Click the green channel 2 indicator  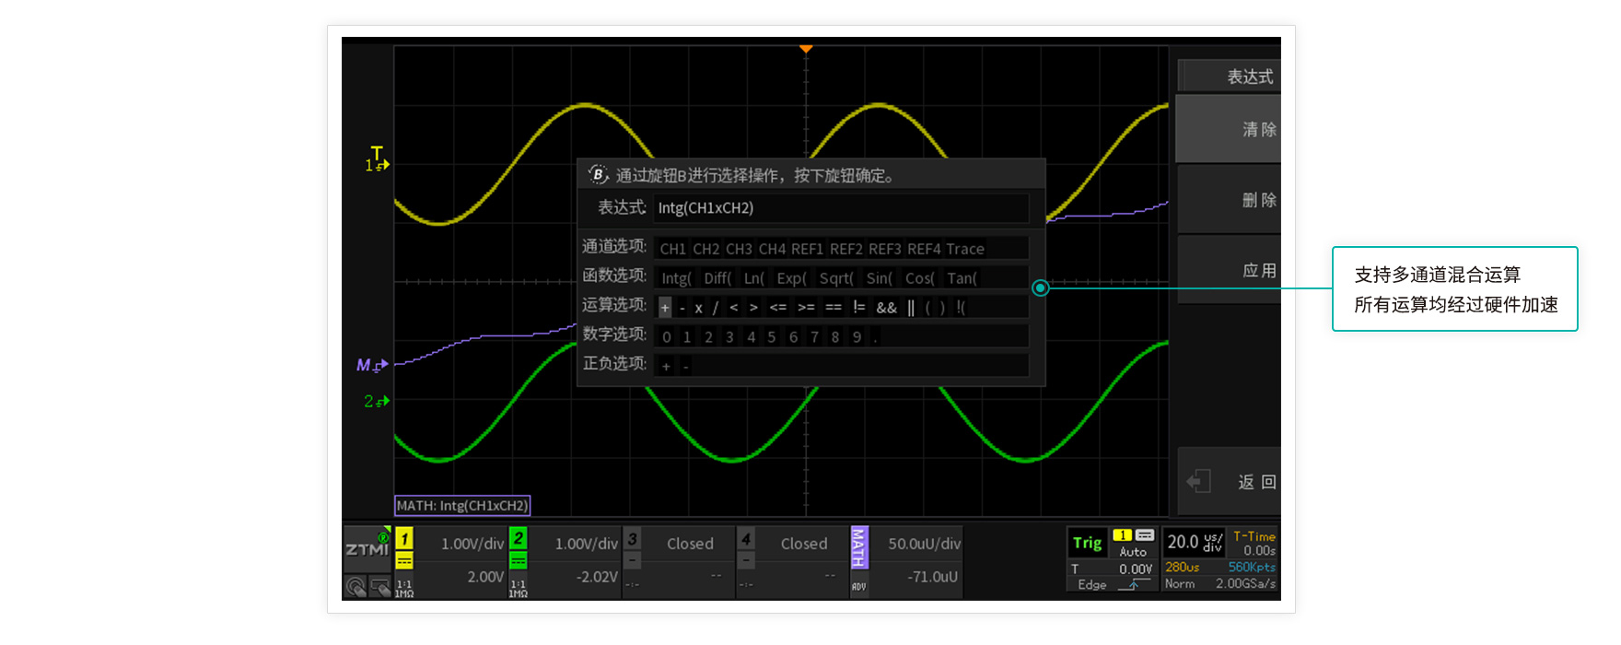coord(519,538)
